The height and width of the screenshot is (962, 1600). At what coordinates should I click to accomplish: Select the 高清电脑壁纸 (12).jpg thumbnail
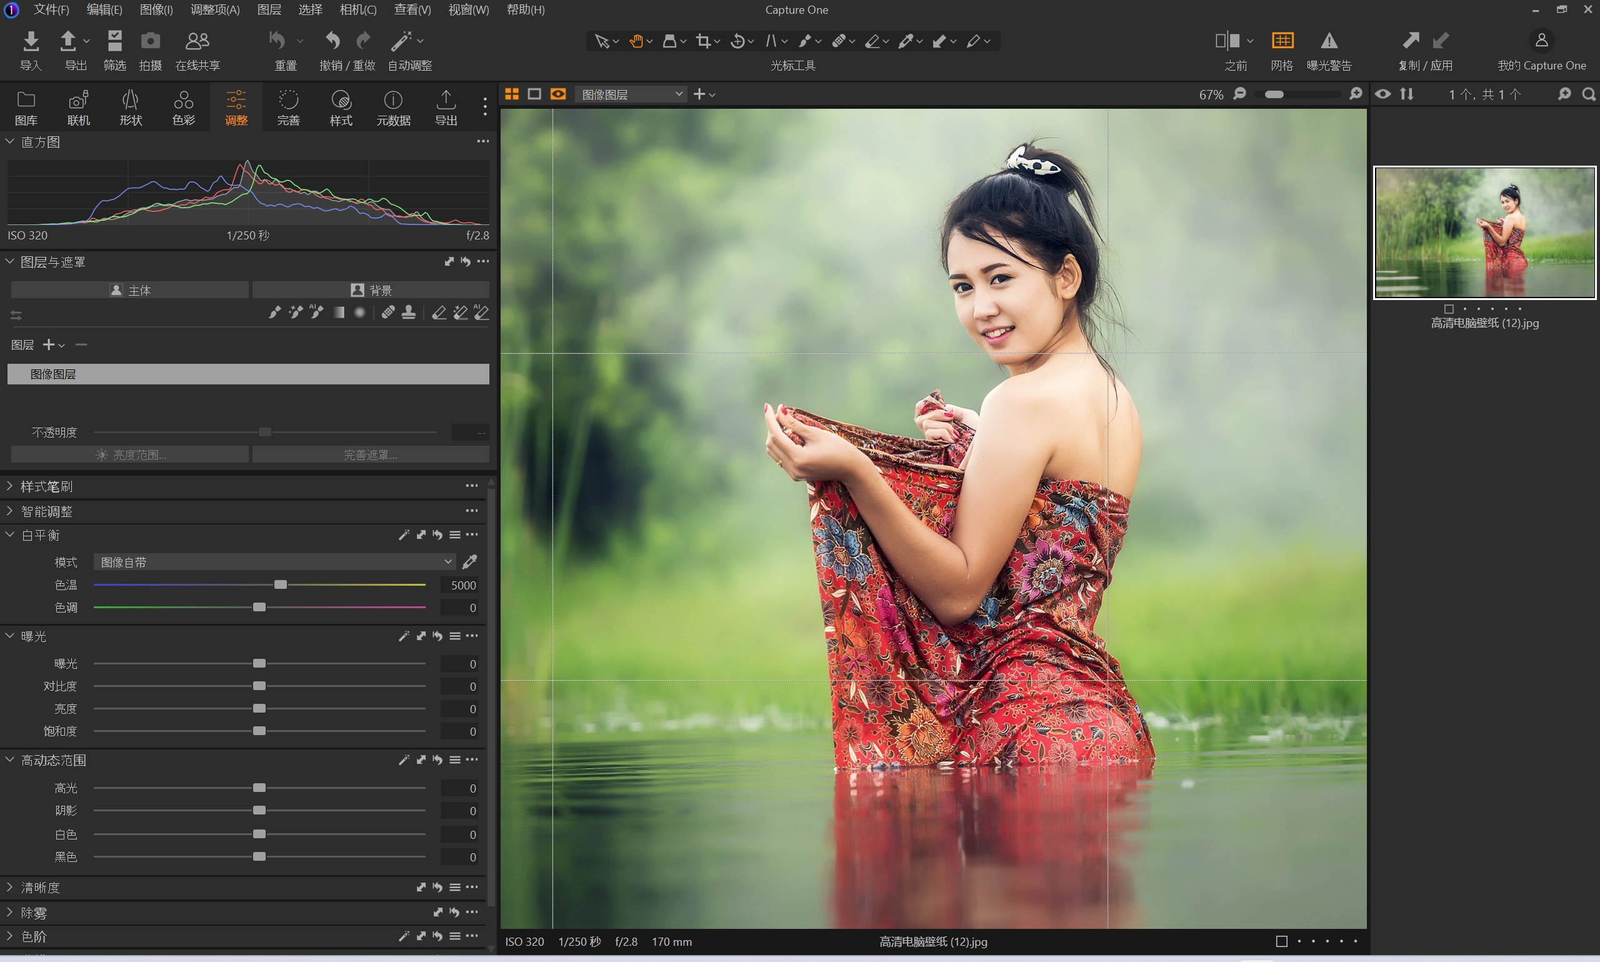click(1484, 233)
